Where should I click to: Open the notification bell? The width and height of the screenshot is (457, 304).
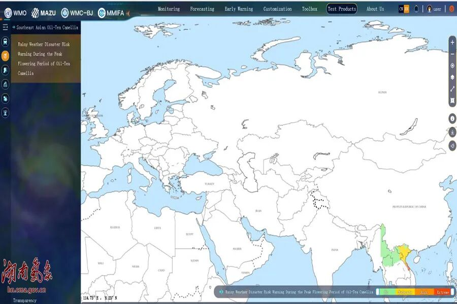[x=416, y=9]
